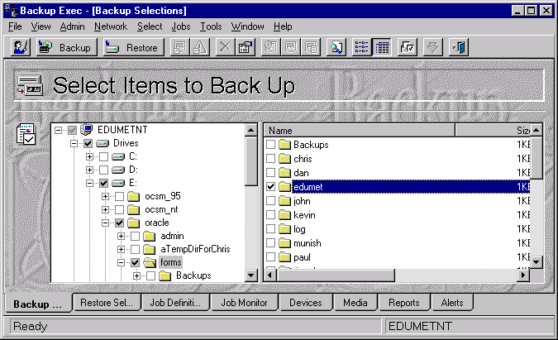This screenshot has height=340, width=558.
Task: Check the C: drive checkbox
Action: 103,156
